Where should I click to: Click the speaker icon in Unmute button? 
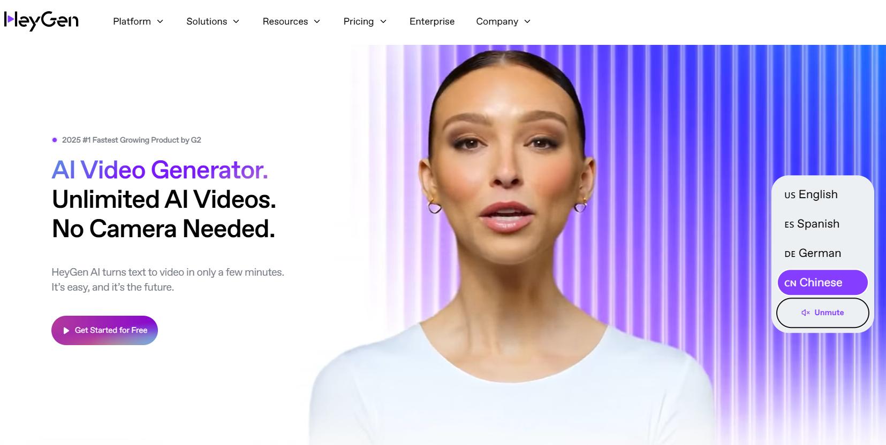tap(805, 313)
